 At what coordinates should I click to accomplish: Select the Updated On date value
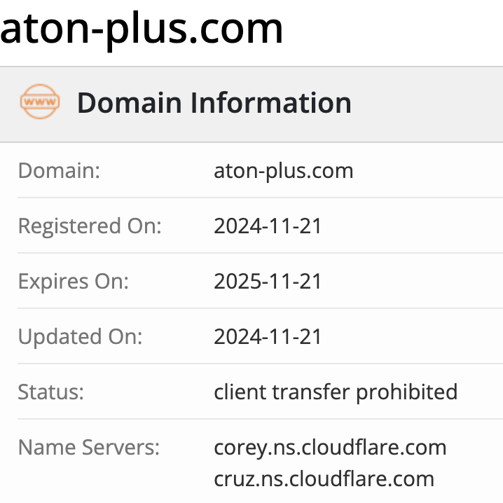coord(268,337)
